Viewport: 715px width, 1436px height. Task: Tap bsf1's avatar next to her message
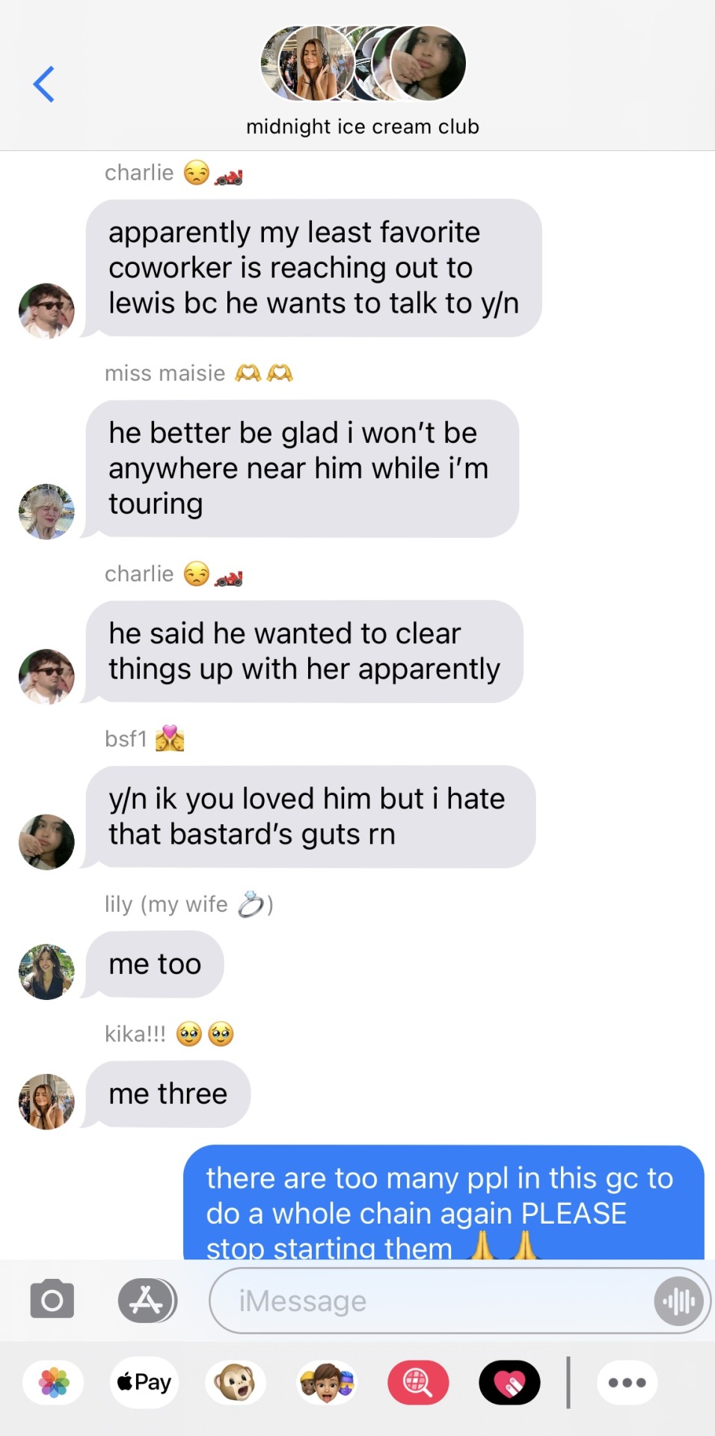tap(46, 842)
